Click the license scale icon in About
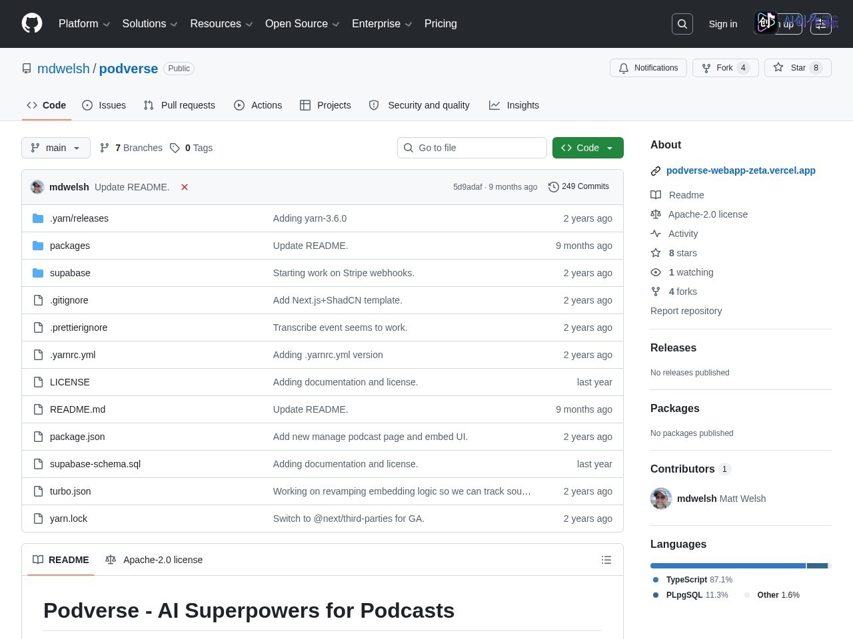 click(656, 214)
